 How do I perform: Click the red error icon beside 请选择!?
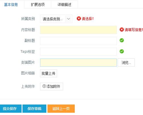coord(79,18)
